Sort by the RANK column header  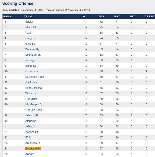[x=7, y=16]
